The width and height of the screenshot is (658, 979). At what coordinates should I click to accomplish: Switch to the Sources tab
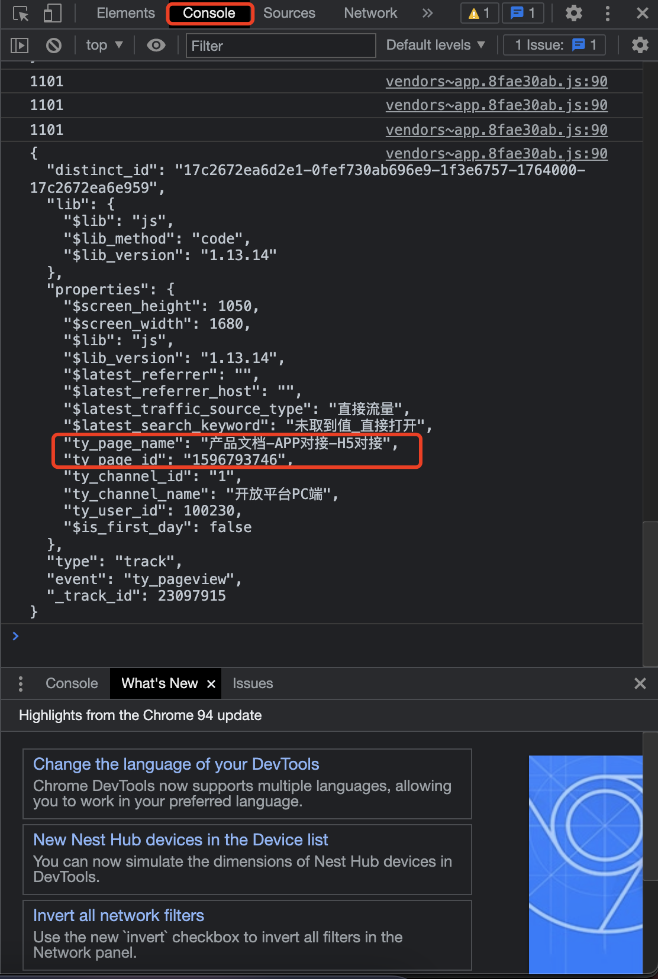point(289,13)
